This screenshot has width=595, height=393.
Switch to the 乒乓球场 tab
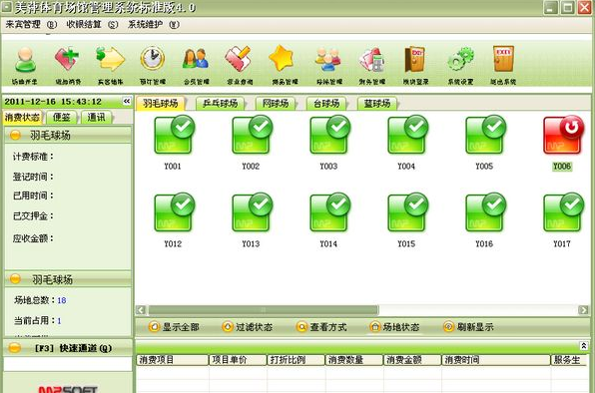point(220,103)
